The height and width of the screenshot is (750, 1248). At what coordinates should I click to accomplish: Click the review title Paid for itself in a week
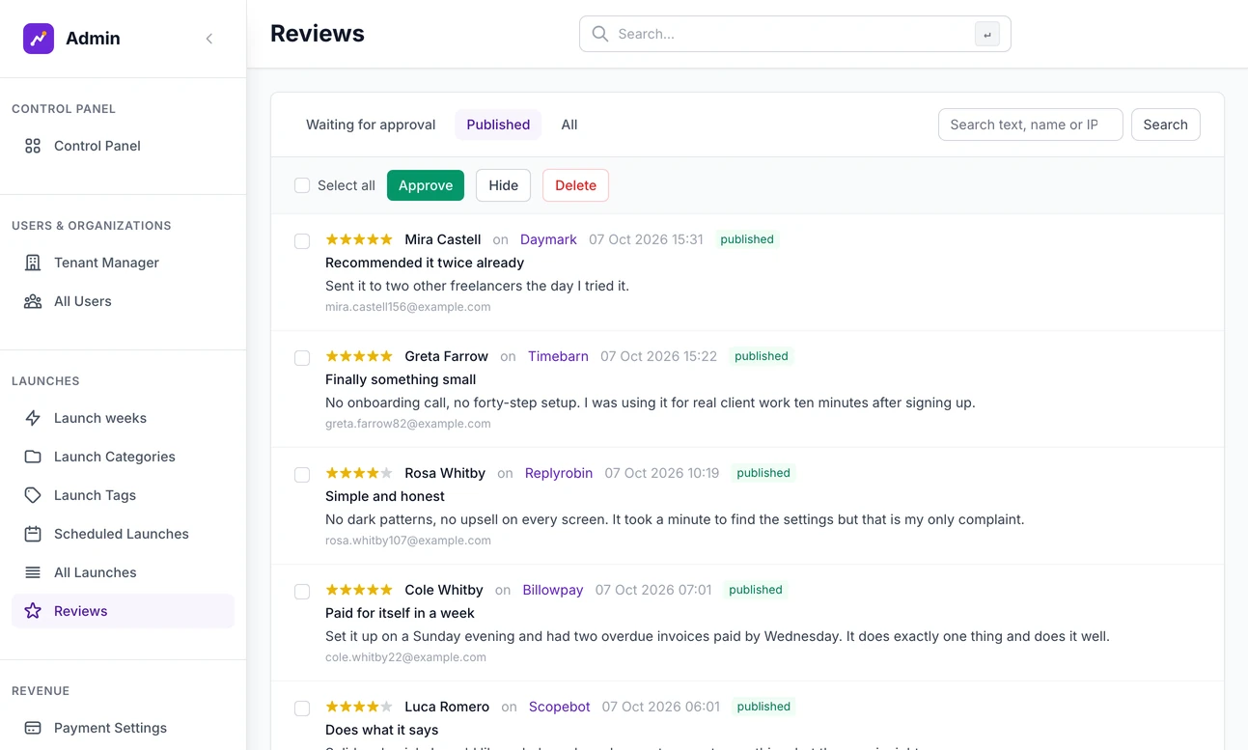click(x=400, y=613)
